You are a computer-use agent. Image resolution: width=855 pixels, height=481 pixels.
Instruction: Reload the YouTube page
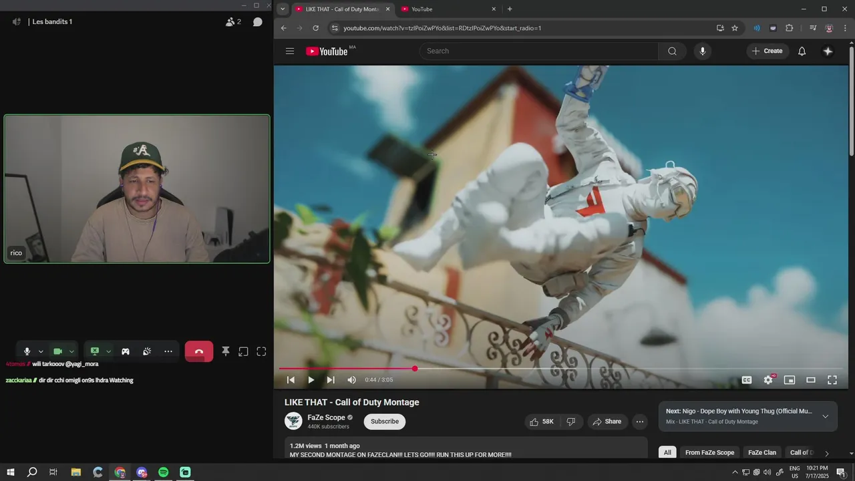[316, 28]
